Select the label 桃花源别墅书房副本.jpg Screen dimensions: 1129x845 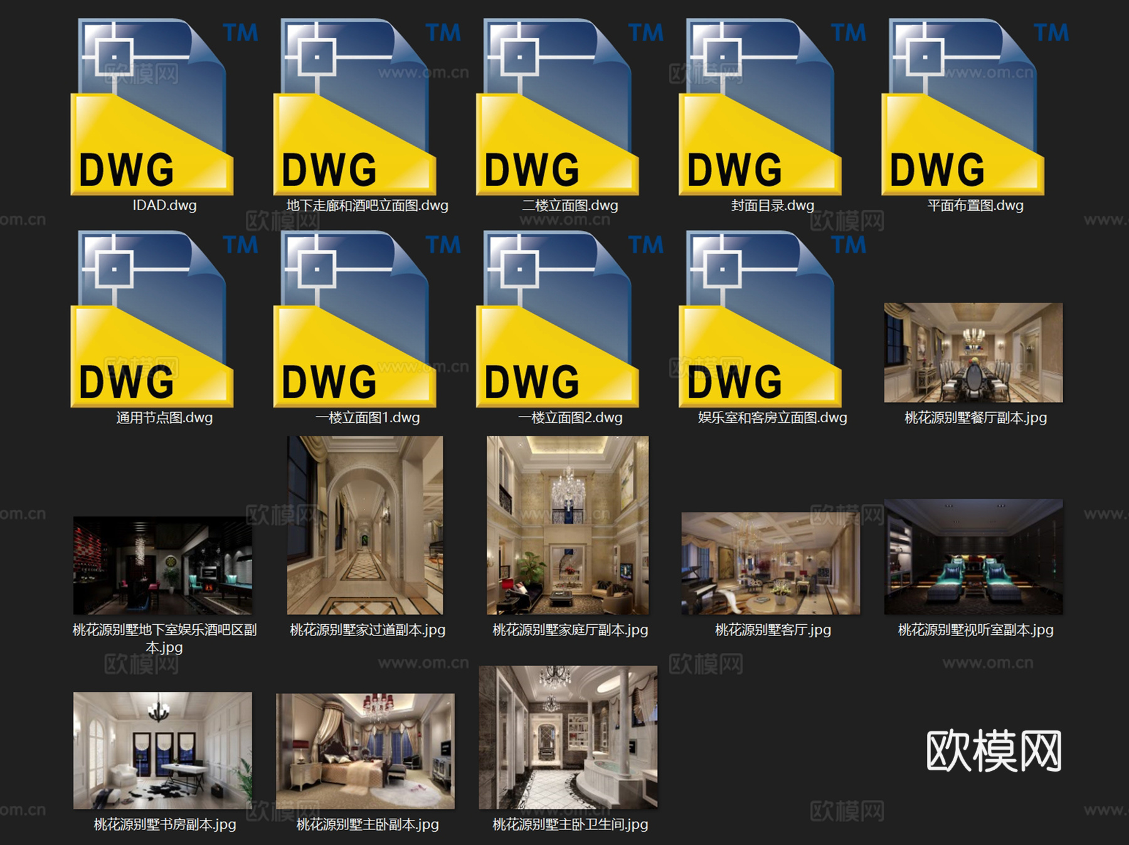pyautogui.click(x=164, y=824)
